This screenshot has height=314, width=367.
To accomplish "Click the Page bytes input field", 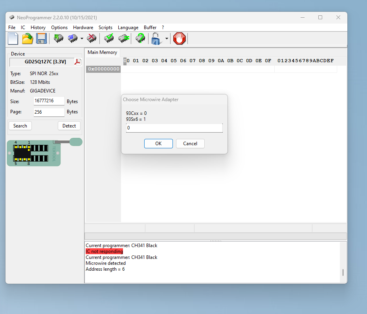I will (x=49, y=112).
